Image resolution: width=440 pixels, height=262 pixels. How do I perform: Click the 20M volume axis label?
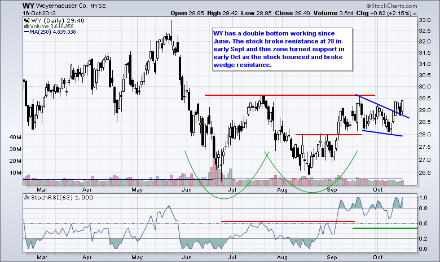(x=16, y=161)
